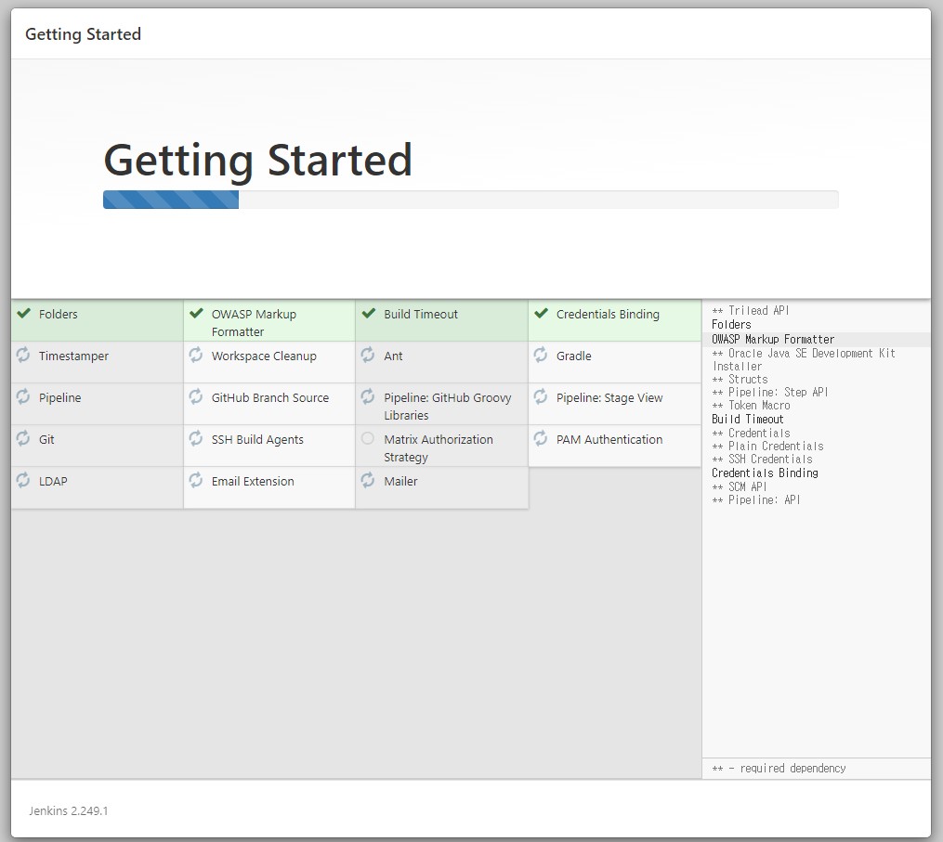Click 'Folders' entry in the install log
The width and height of the screenshot is (943, 842).
coord(731,325)
